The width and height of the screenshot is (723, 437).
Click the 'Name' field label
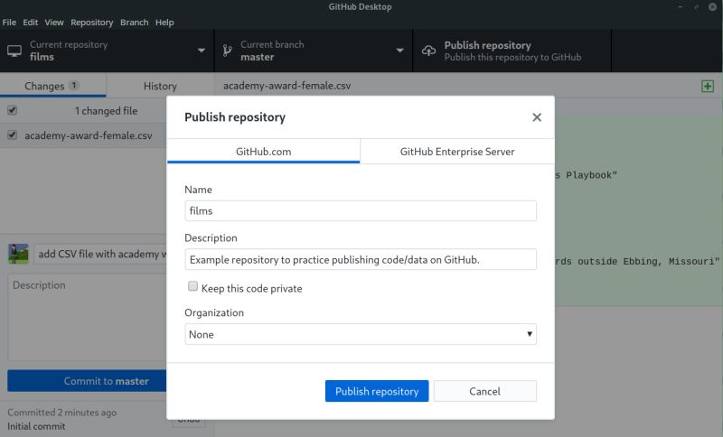198,190
